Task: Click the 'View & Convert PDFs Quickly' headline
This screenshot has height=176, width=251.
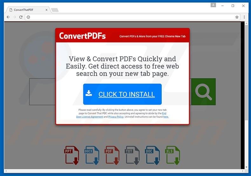Action: coord(122,66)
